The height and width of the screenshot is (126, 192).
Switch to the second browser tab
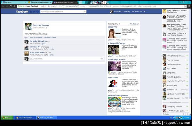tap(39, 2)
